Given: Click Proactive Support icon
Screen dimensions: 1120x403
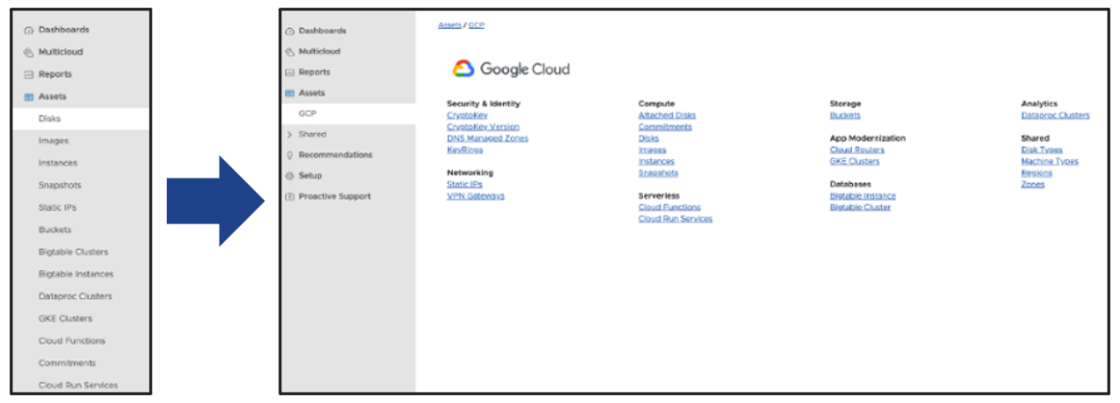Looking at the screenshot, I should 289,197.
